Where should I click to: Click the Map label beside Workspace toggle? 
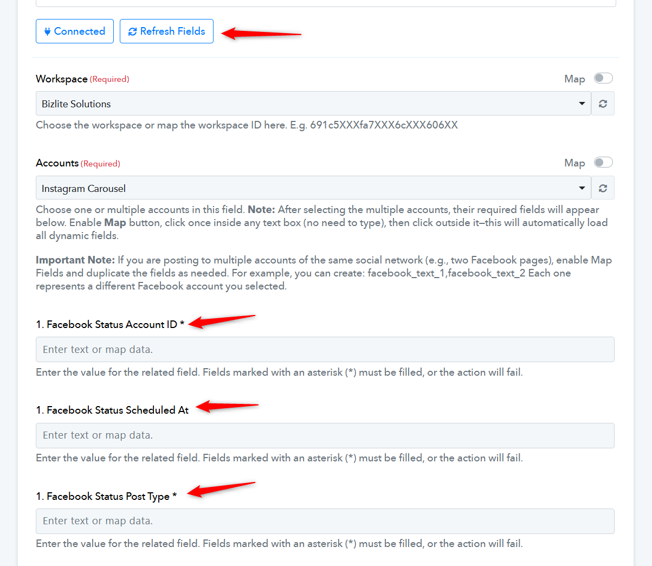click(574, 79)
